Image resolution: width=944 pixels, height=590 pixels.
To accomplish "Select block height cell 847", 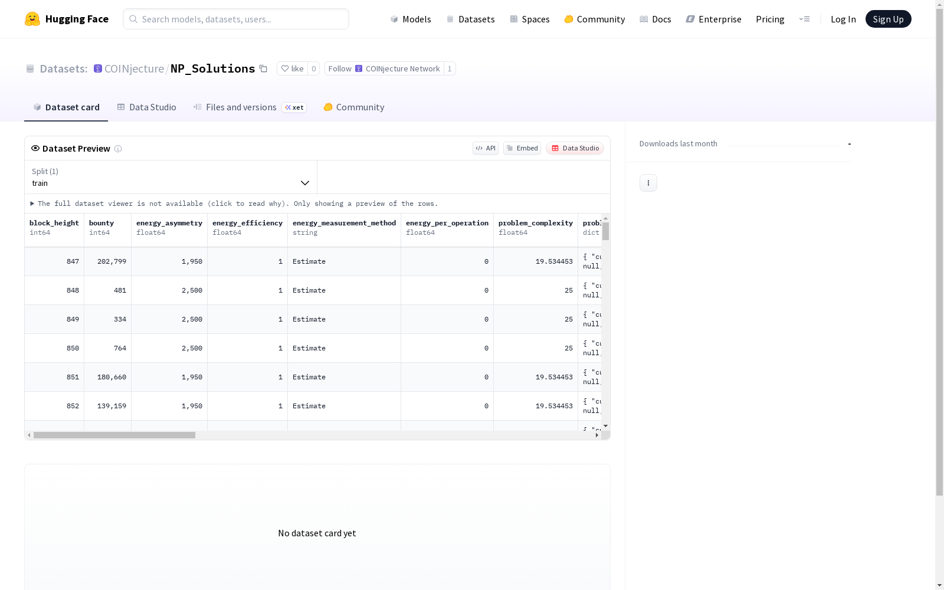I will pyautogui.click(x=54, y=261).
